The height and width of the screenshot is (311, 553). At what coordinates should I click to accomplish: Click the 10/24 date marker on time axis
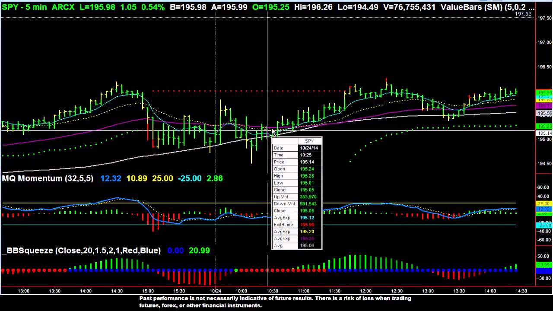point(216,291)
